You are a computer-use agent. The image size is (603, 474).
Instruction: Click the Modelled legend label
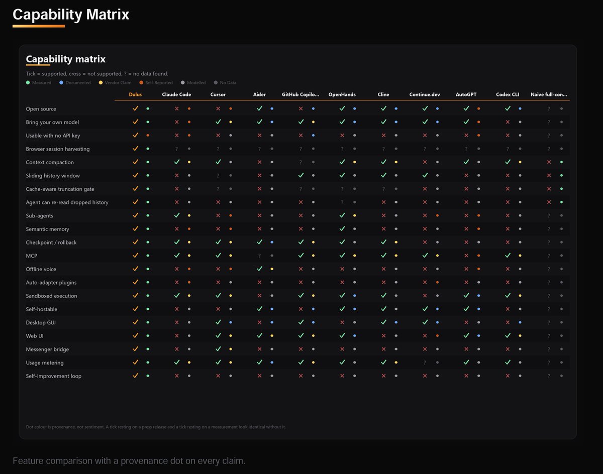point(196,83)
